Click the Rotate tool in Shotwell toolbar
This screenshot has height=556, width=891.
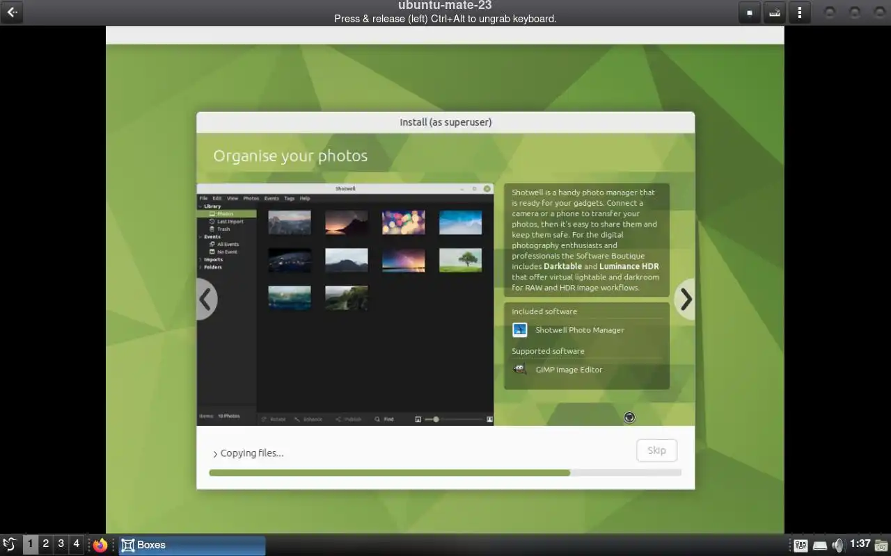click(x=273, y=419)
